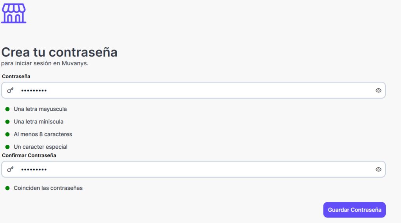Click green dot beside "Una letra miniscula"
This screenshot has height=223, width=401.
click(7, 122)
